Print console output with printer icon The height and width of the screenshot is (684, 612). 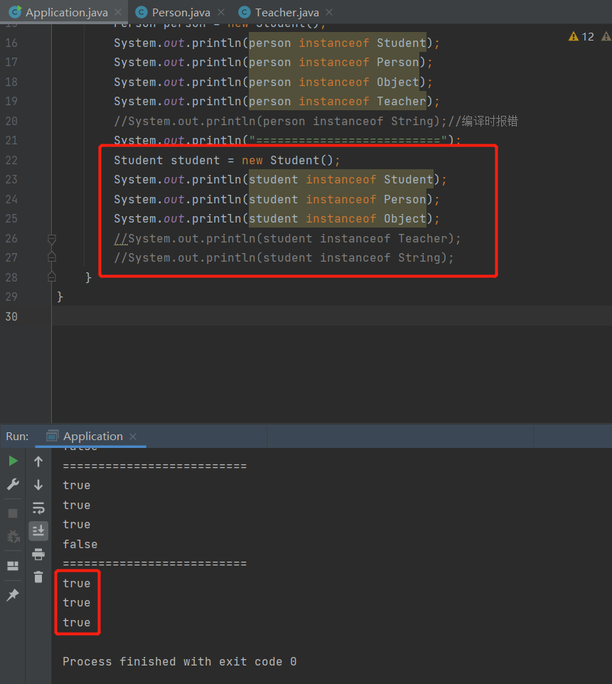pyautogui.click(x=38, y=554)
